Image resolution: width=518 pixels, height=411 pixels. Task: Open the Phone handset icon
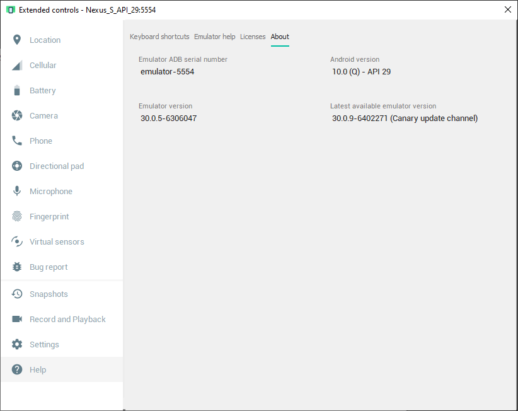point(17,141)
